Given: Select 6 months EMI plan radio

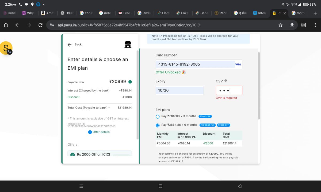Looking at the screenshot, I should pos(158,125).
